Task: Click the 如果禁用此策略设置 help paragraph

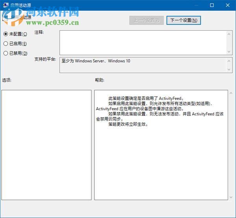Action: click(160, 116)
